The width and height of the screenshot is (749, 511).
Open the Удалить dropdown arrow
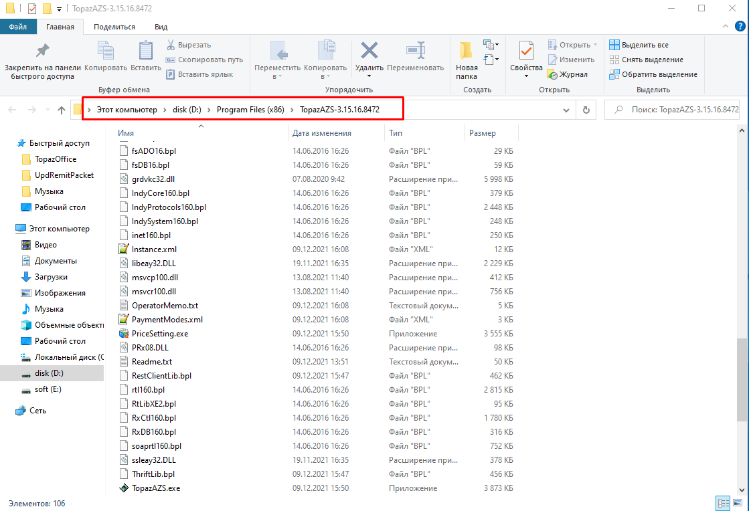tap(369, 76)
